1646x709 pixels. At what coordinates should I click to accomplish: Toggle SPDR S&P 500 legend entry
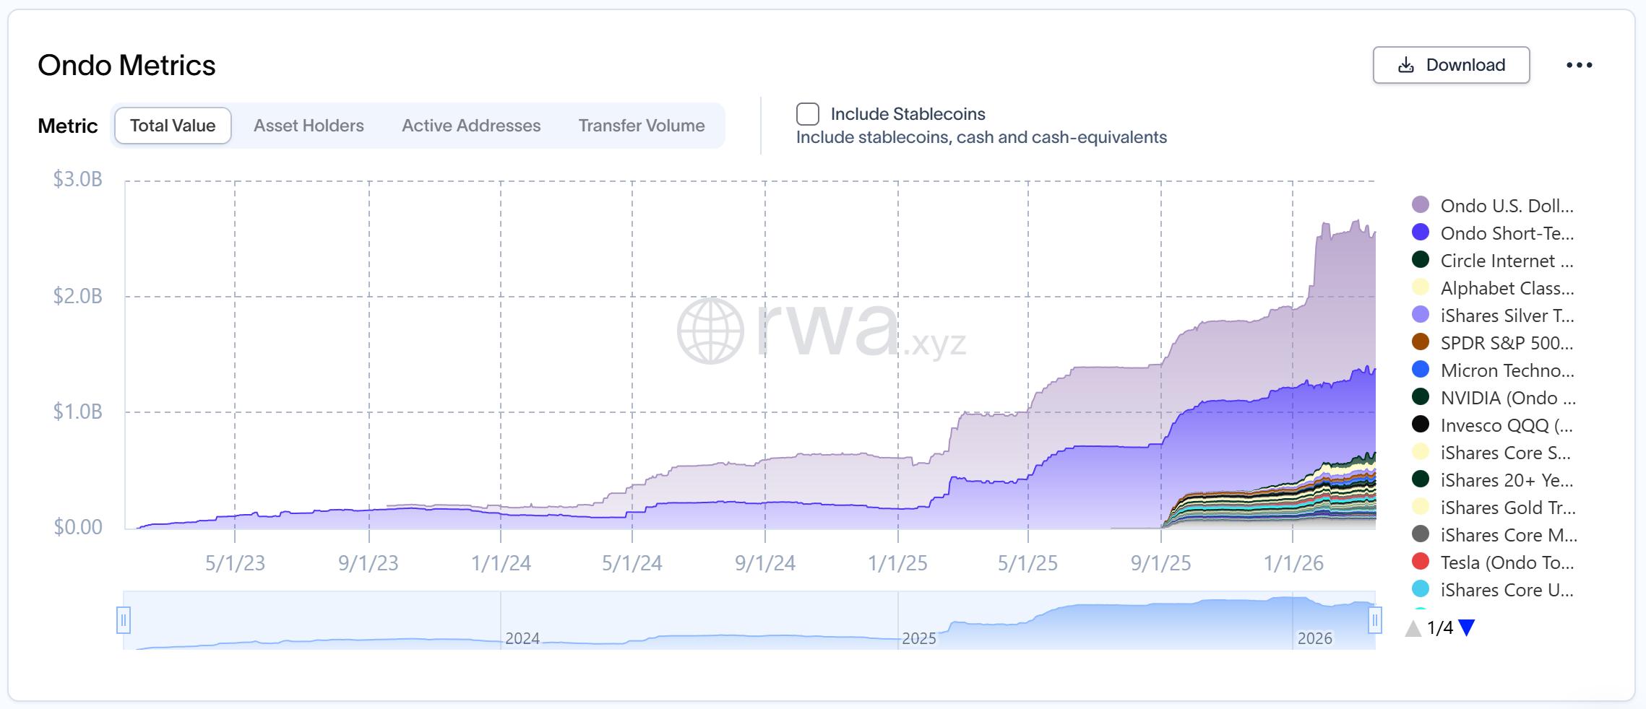tap(1494, 343)
